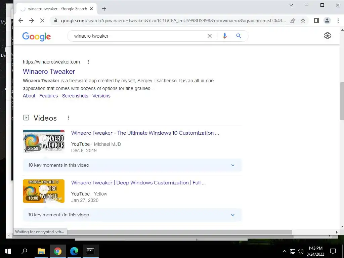The height and width of the screenshot is (258, 344).
Task: Focus the Chrome address bar URL
Action: pyautogui.click(x=173, y=20)
